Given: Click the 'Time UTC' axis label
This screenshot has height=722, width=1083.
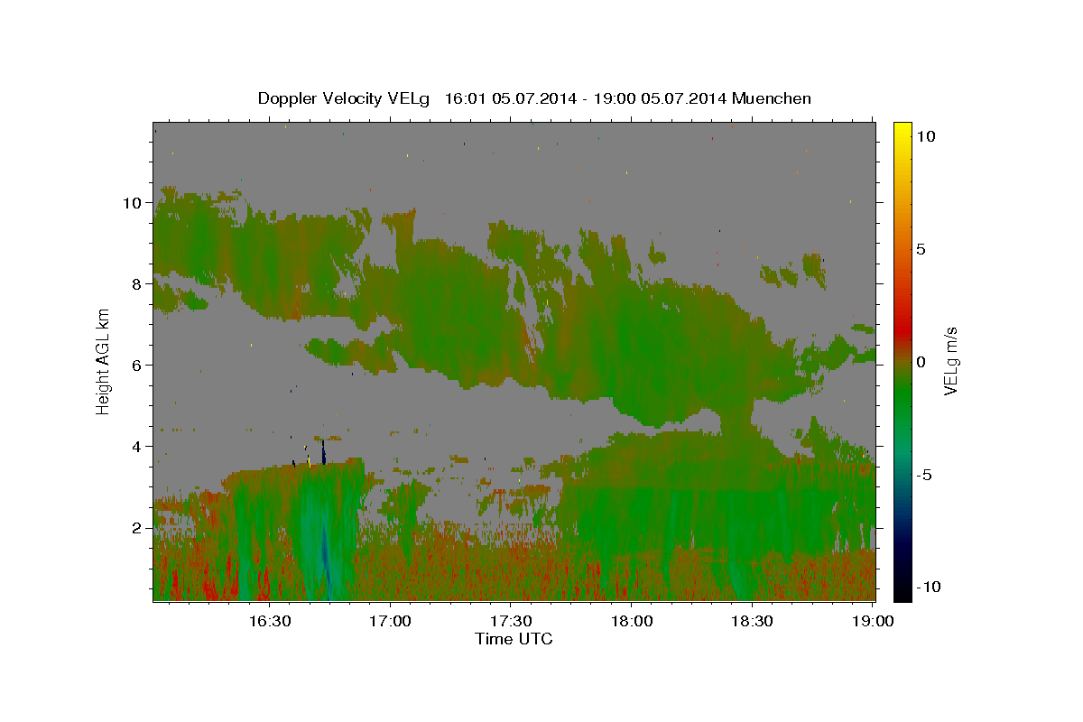Looking at the screenshot, I should 514,639.
